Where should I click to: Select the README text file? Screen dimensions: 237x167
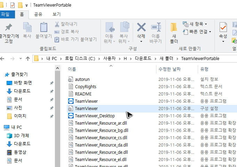pos(83,94)
